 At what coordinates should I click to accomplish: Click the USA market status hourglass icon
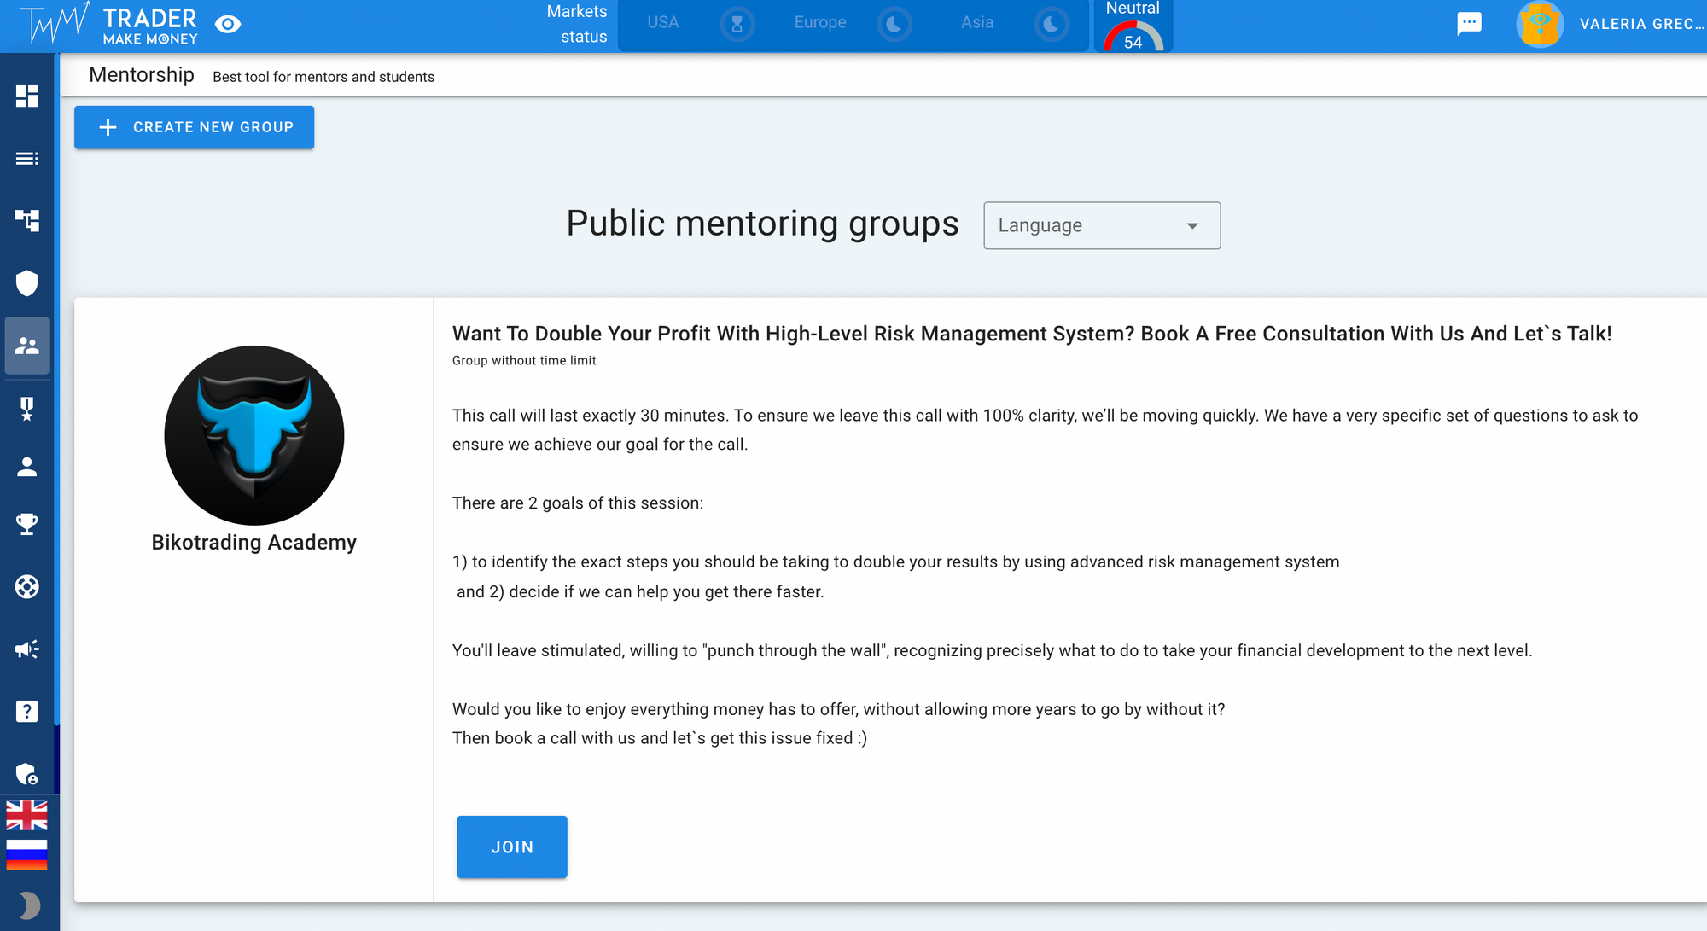(737, 24)
